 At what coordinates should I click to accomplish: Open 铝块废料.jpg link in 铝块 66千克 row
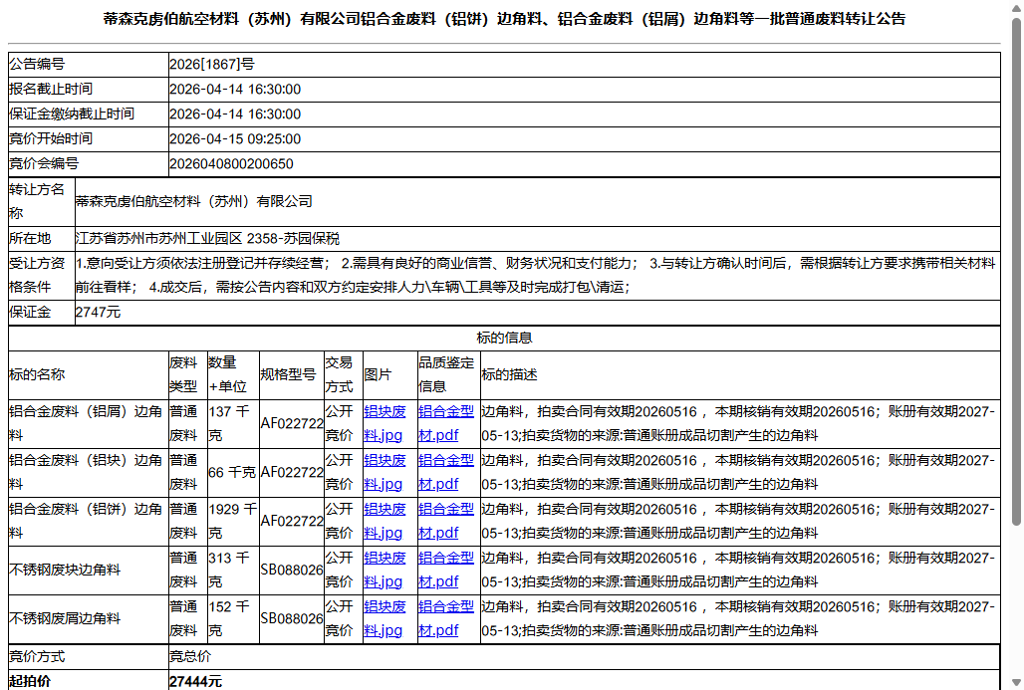[384, 473]
